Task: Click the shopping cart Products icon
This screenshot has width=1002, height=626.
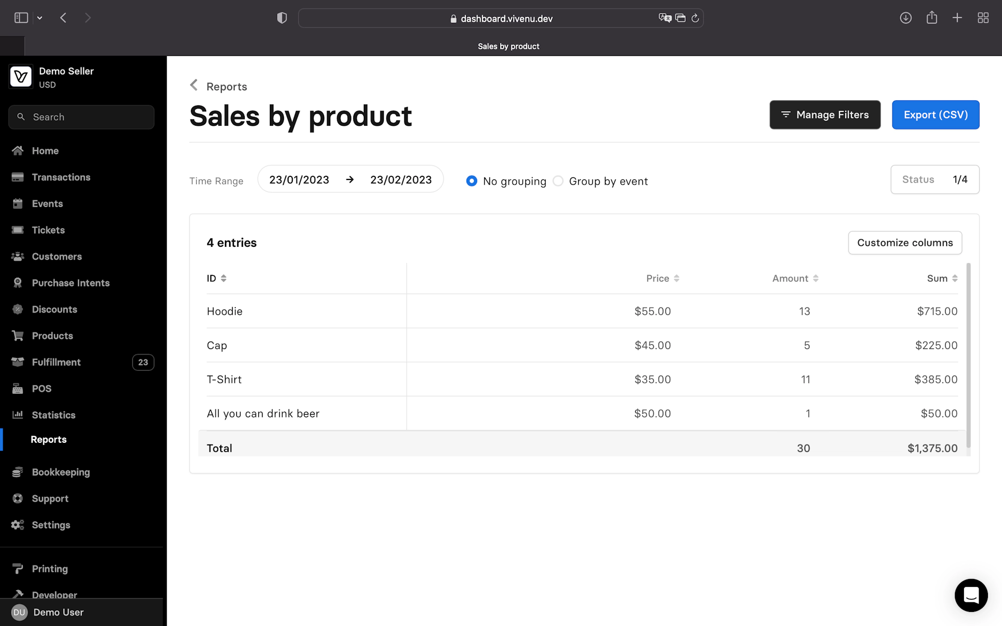Action: (x=18, y=336)
